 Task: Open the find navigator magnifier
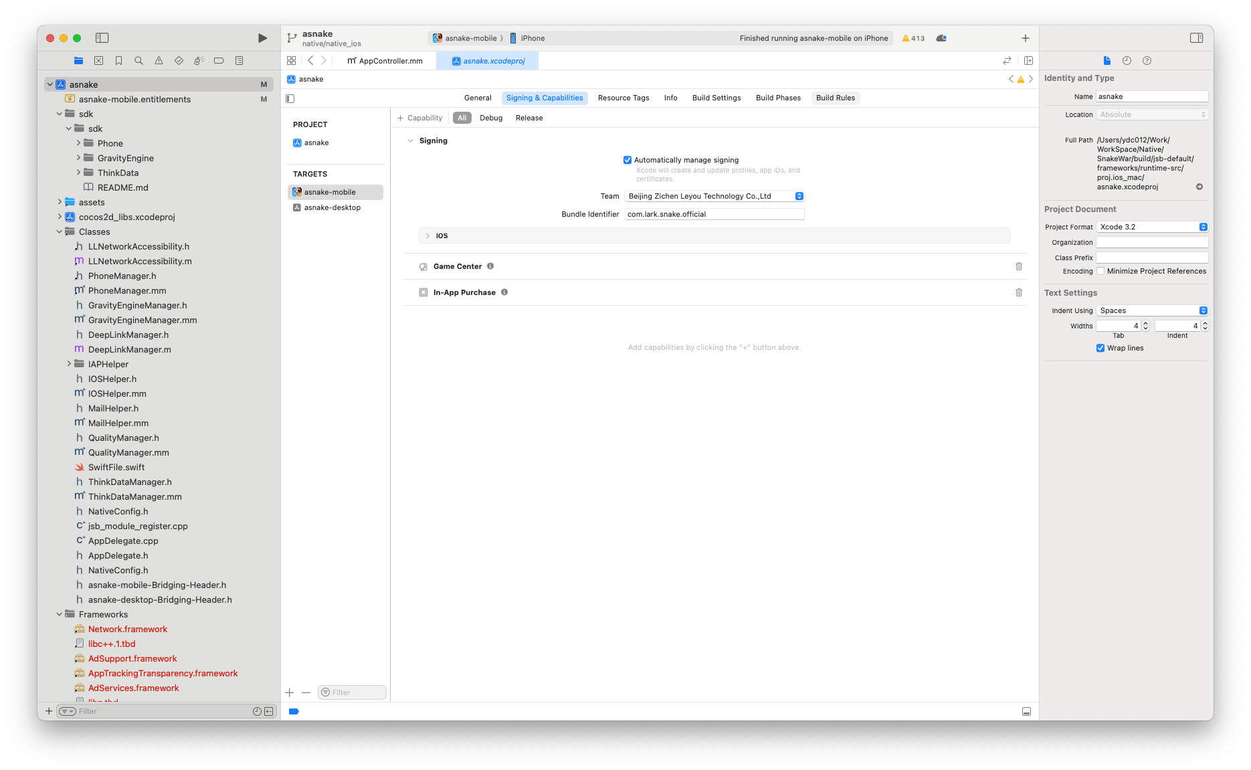coord(138,61)
